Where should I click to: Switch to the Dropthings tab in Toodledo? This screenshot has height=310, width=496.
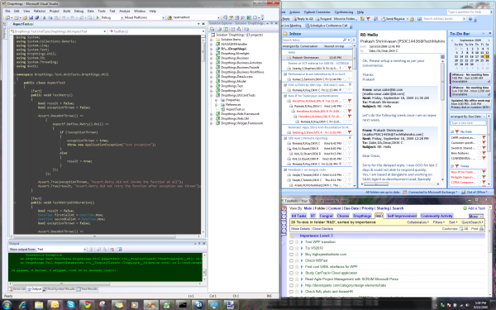point(362,216)
